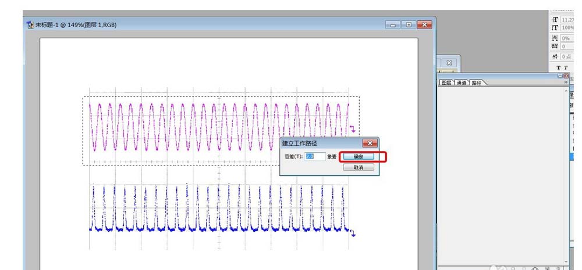
Task: Click the paths panel scrollbar up arrow
Action: tap(566, 91)
